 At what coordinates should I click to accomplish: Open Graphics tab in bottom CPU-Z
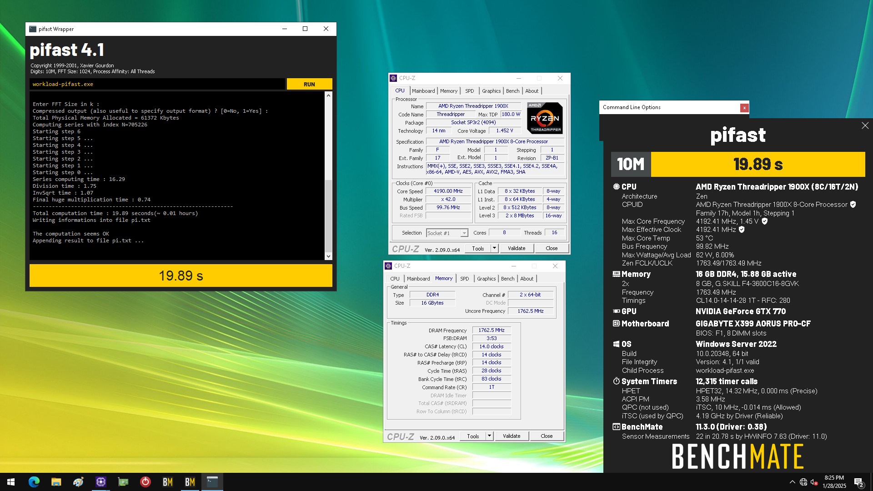(487, 279)
